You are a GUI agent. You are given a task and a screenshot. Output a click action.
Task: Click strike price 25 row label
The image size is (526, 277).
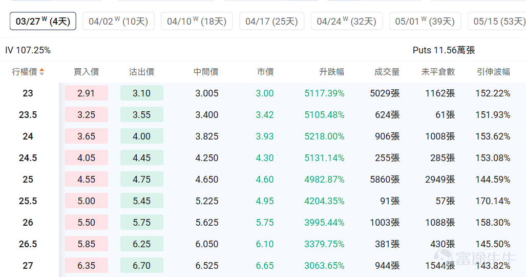[x=28, y=179]
